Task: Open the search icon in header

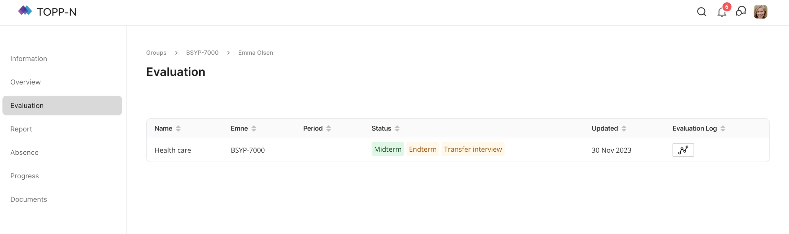Action: 701,12
